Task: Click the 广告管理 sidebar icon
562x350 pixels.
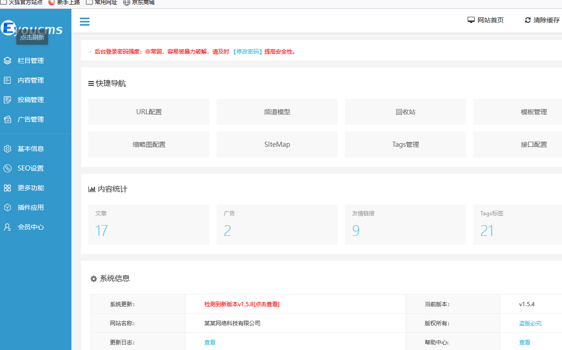Action: [x=7, y=119]
